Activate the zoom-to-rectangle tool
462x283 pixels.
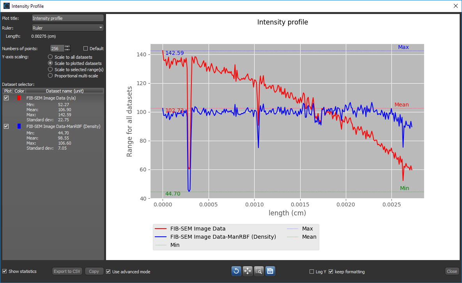258,271
